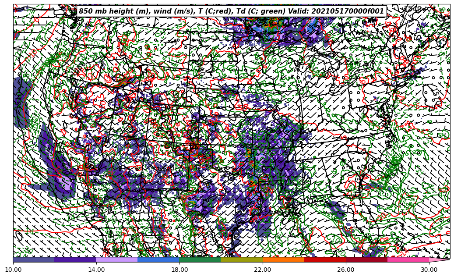
Task: Select the red 24–26 colorbar segment
Action: tap(325, 259)
